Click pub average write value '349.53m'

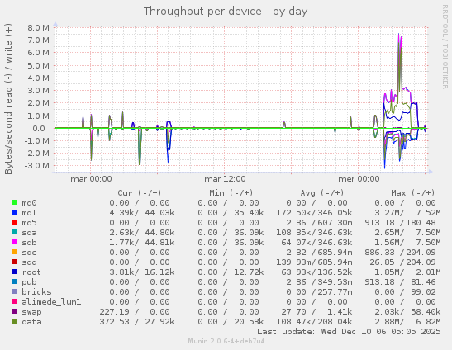click(335, 282)
